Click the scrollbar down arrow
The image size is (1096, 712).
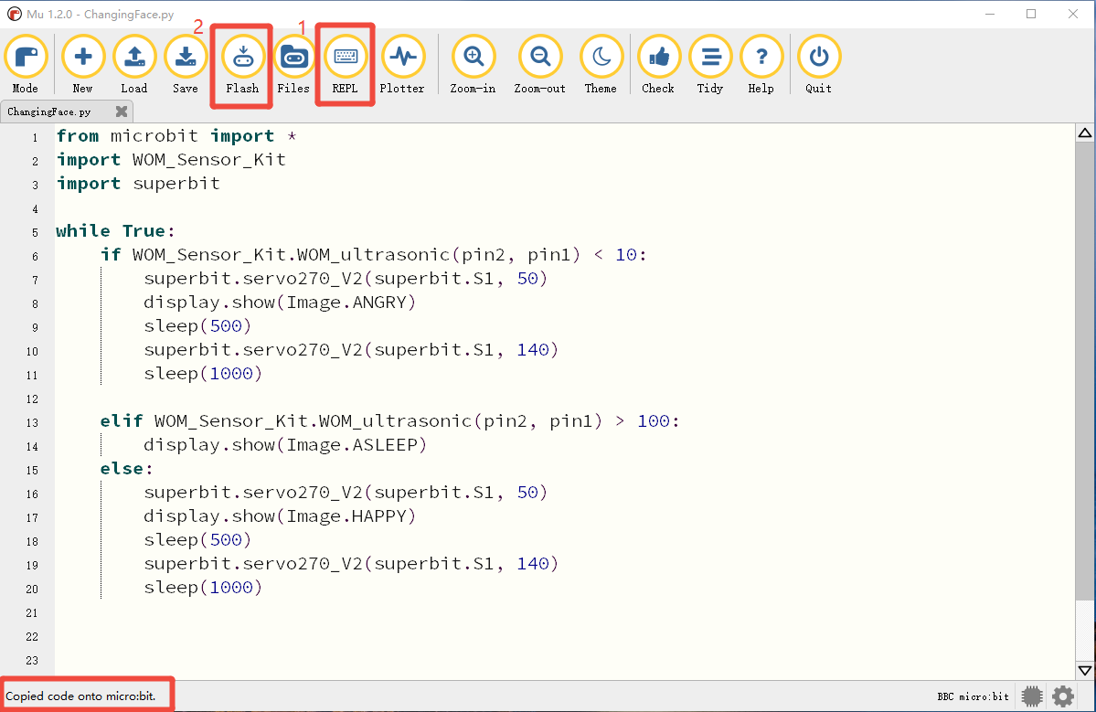tap(1085, 671)
